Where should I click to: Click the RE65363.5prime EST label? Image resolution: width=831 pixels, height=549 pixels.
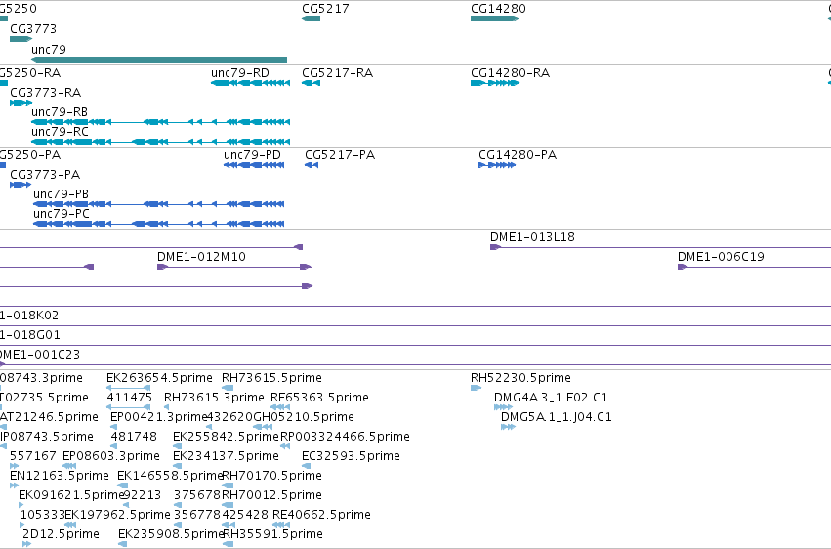click(319, 398)
